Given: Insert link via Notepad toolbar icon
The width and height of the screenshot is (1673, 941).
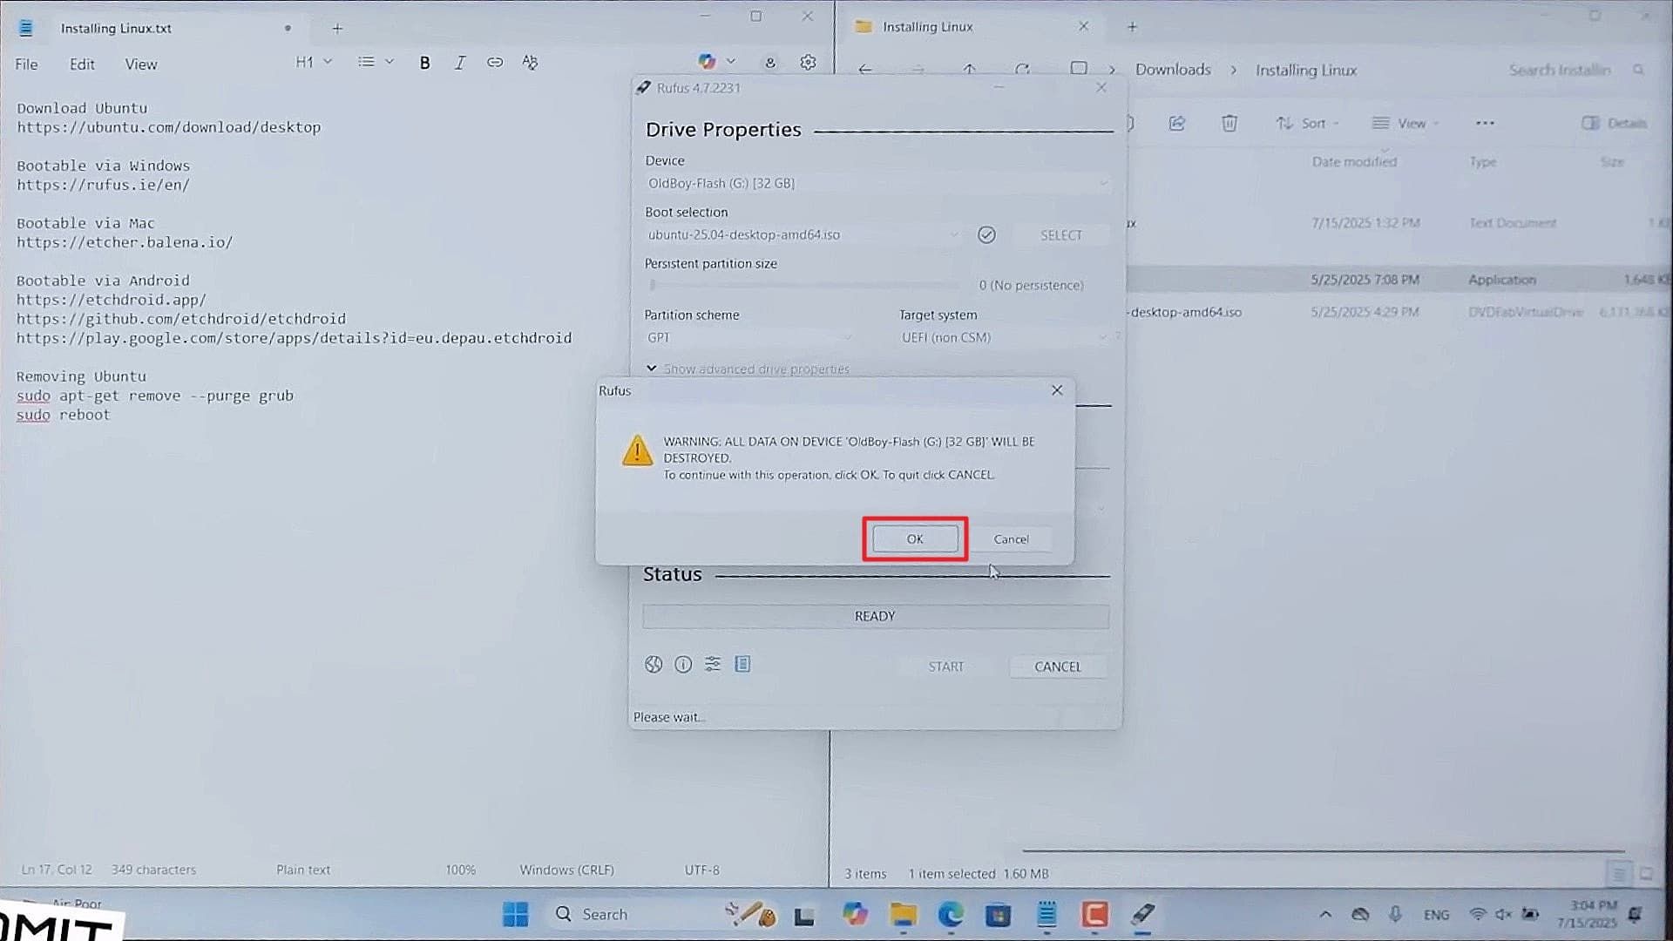Looking at the screenshot, I should (x=495, y=63).
